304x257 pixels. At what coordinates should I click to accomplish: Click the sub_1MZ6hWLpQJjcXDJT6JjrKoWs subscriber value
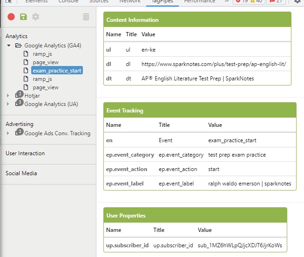point(240,245)
